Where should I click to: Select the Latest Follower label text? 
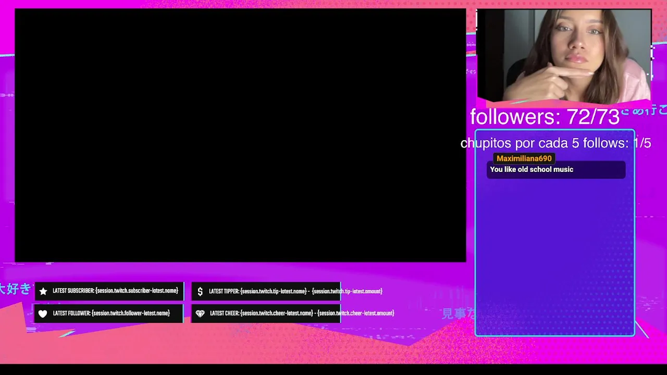112,314
